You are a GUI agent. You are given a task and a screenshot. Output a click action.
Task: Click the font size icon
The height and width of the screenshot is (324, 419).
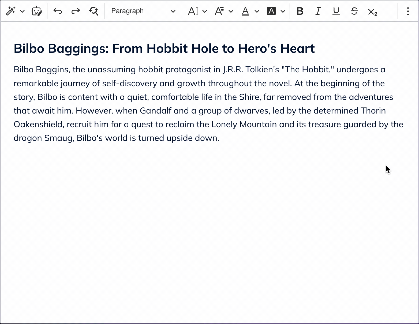[193, 11]
